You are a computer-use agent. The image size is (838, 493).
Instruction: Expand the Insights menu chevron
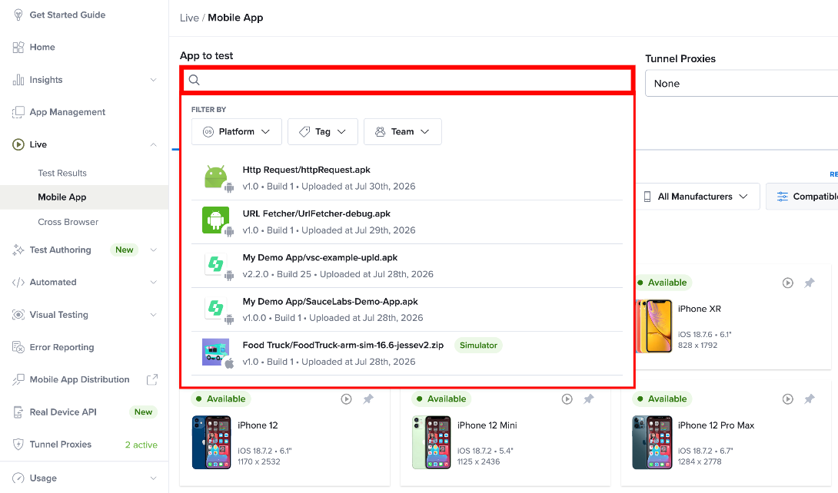tap(154, 80)
